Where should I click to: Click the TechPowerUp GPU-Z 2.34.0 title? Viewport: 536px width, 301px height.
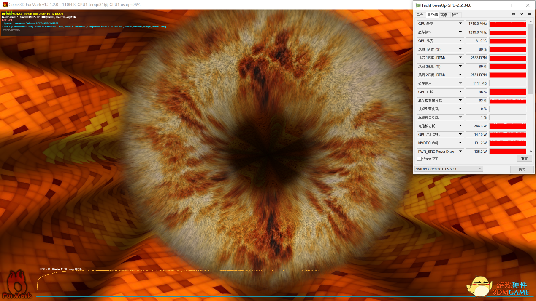click(x=447, y=5)
